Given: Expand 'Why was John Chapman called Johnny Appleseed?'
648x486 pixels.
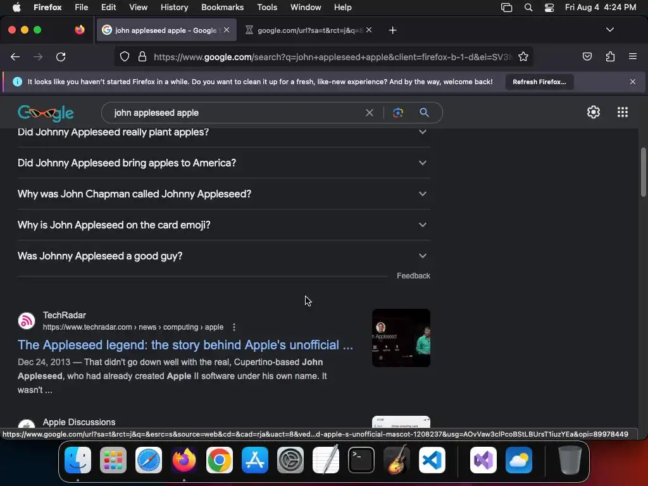Looking at the screenshot, I should (x=223, y=194).
